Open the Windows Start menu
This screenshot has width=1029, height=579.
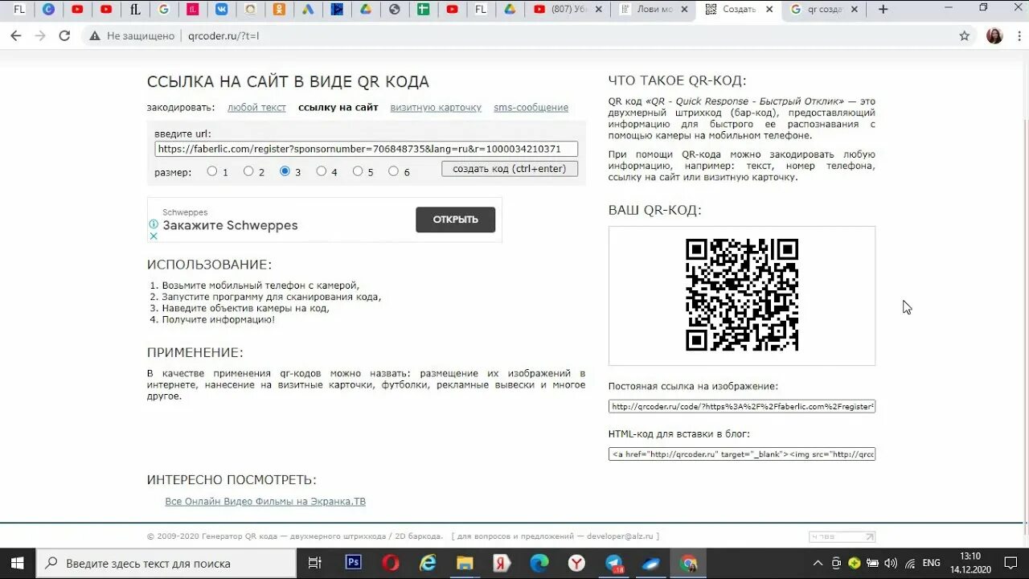pyautogui.click(x=17, y=563)
